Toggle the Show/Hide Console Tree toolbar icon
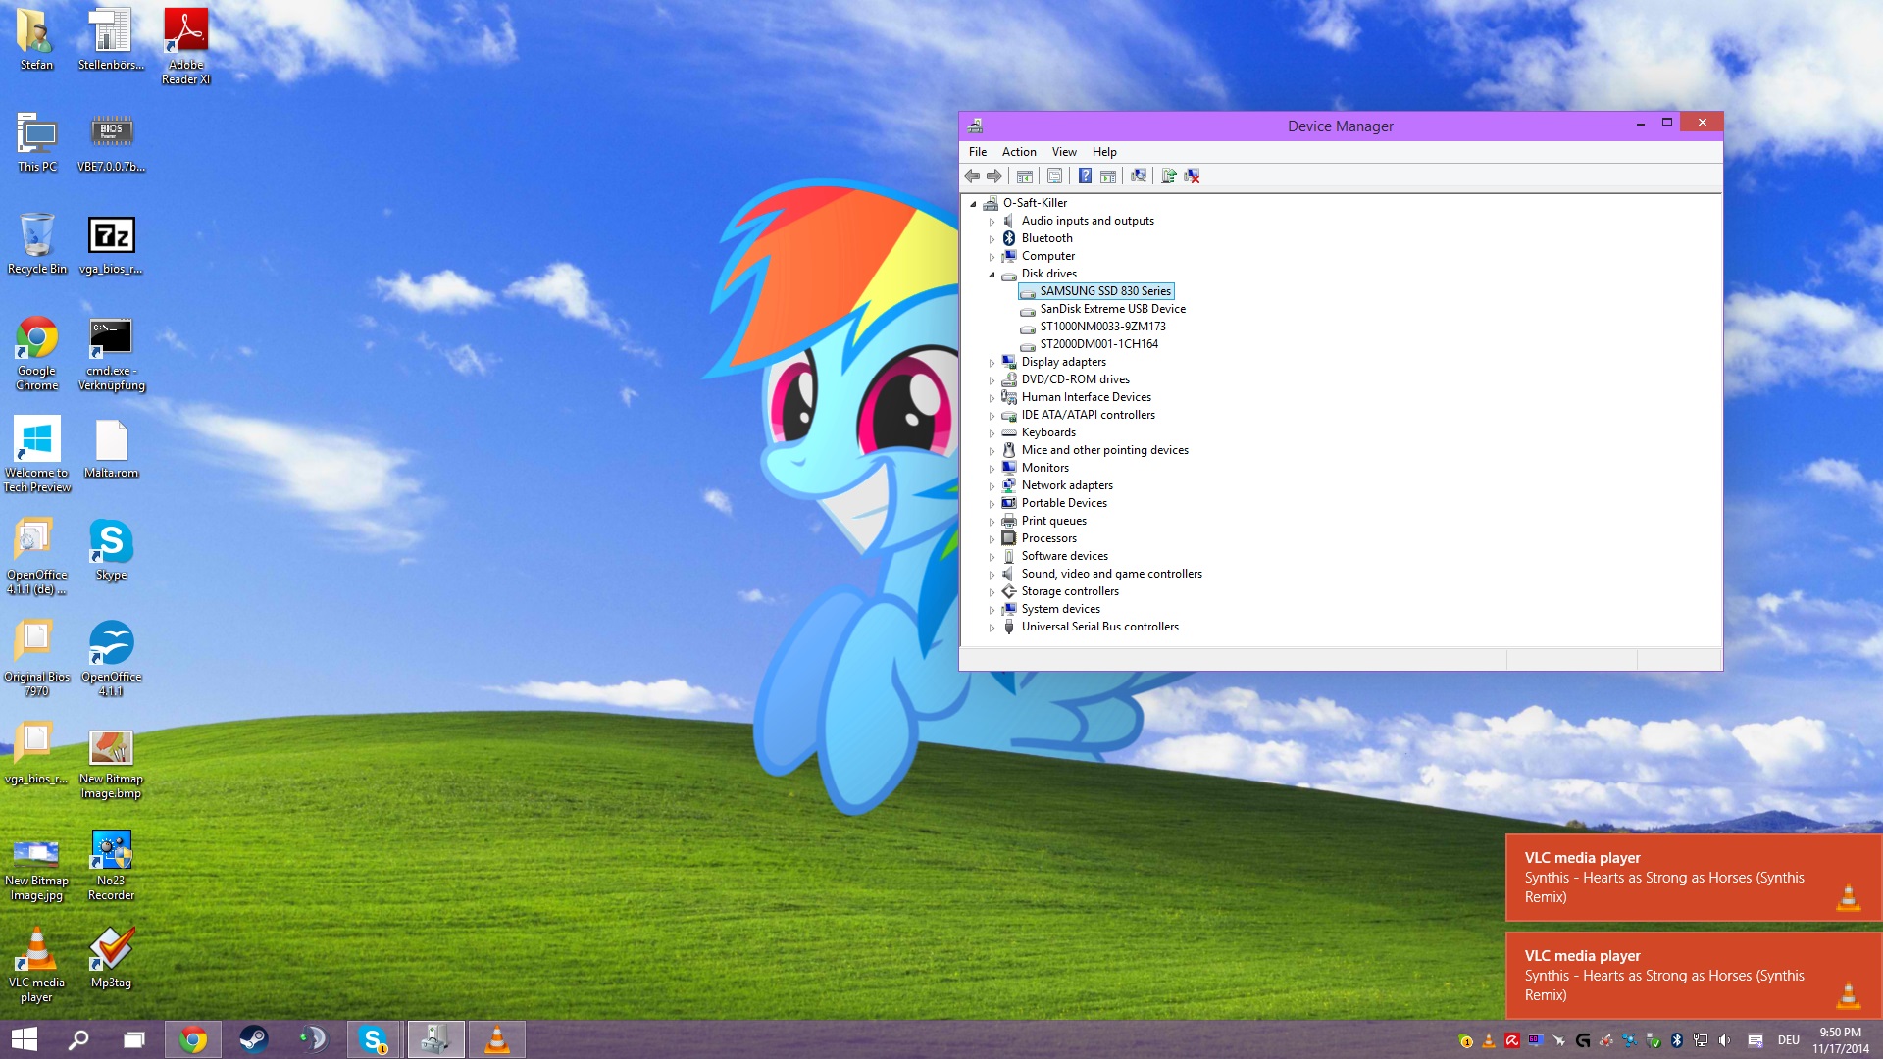 1024,176
